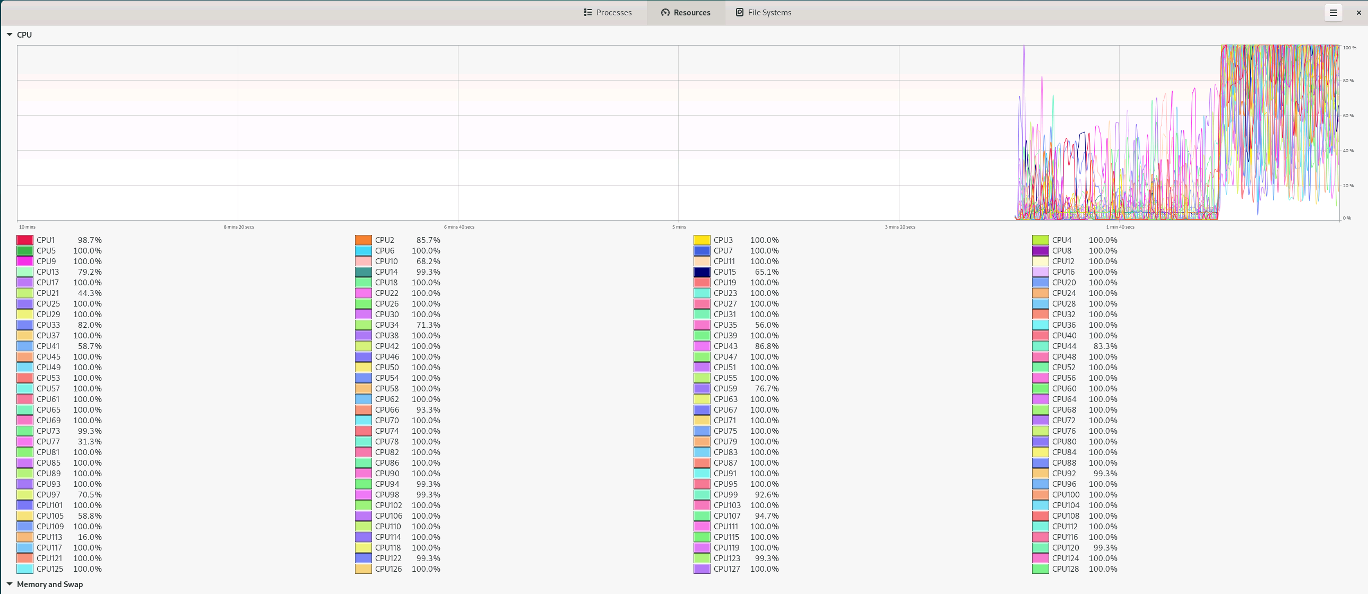
Task: Change the CPU2 orange color swatch
Action: coord(363,240)
